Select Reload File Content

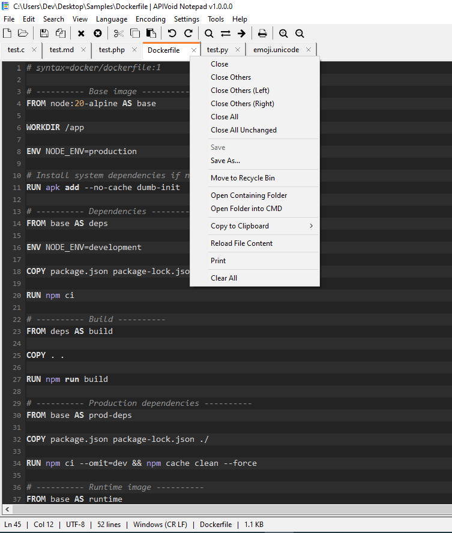click(x=255, y=243)
